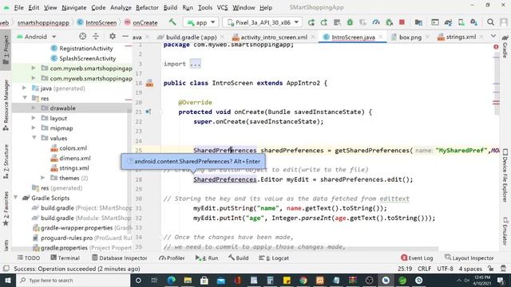Toggle the Favorites side panel
The height and width of the screenshot is (287, 511).
[x=6, y=209]
